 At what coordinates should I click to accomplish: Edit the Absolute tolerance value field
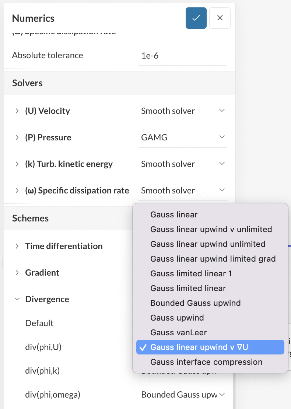(x=183, y=56)
